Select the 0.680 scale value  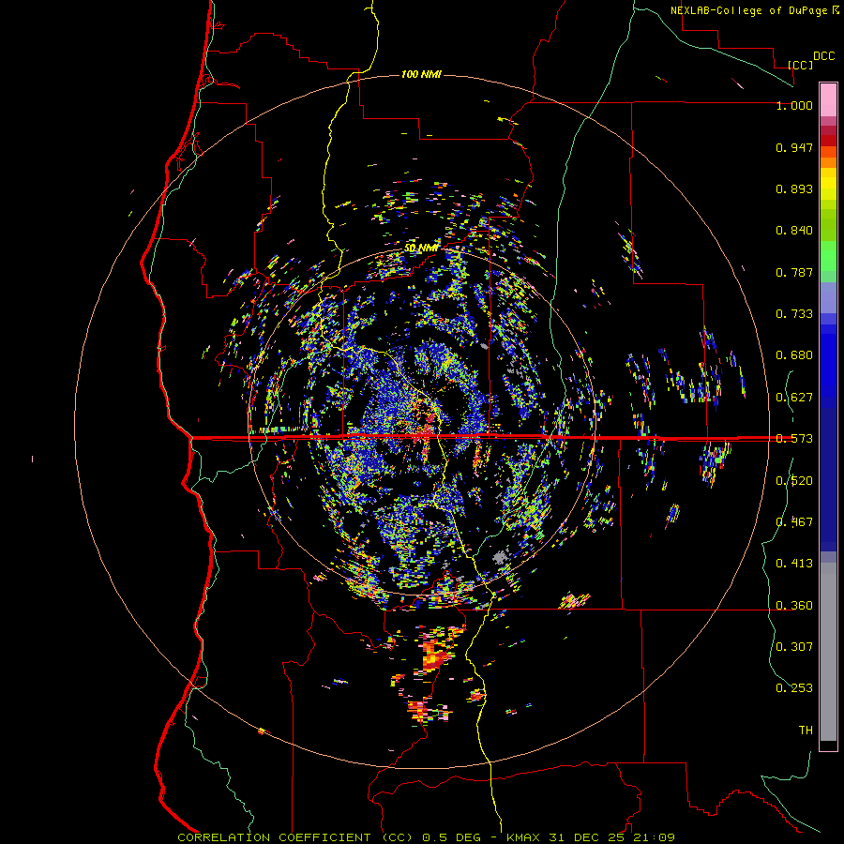pyautogui.click(x=794, y=355)
